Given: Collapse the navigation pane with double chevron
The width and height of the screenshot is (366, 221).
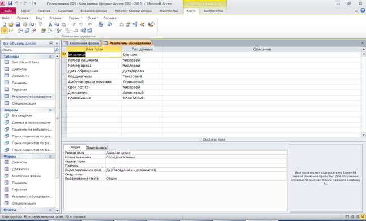Looking at the screenshot, I should point(57,44).
